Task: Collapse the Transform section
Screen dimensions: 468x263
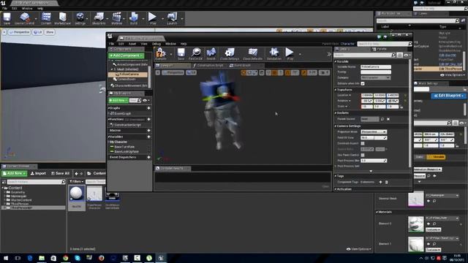Action: (x=336, y=90)
